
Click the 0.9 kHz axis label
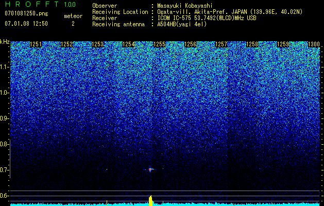tap(4, 118)
